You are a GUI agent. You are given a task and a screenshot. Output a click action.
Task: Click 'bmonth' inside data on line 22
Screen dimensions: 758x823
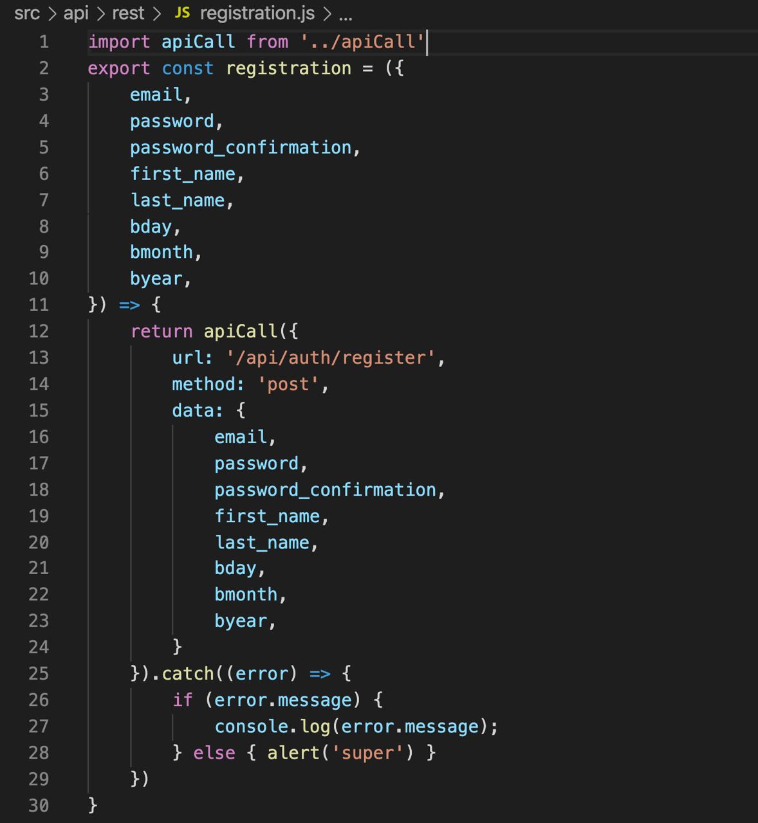[x=246, y=594]
